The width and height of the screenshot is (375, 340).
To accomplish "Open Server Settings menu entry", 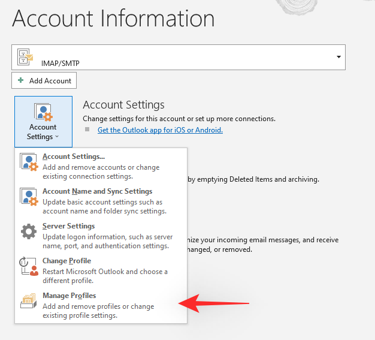I will [x=68, y=227].
